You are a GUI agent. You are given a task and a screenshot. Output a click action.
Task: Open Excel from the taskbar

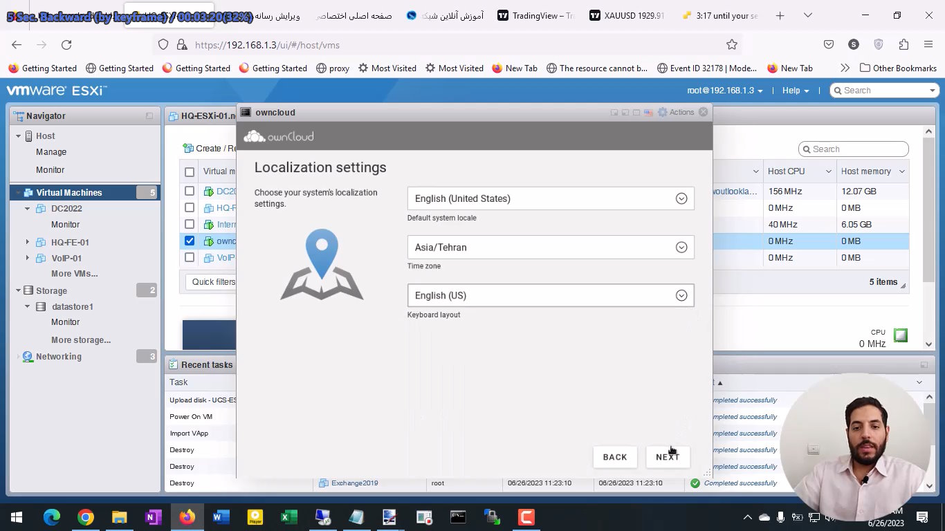[289, 517]
